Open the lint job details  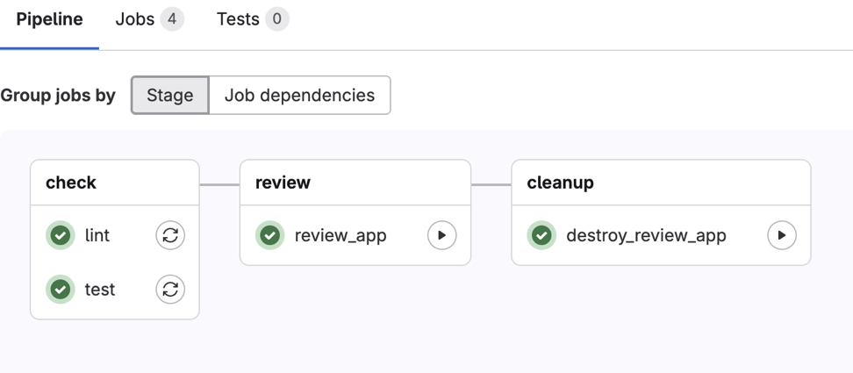97,235
